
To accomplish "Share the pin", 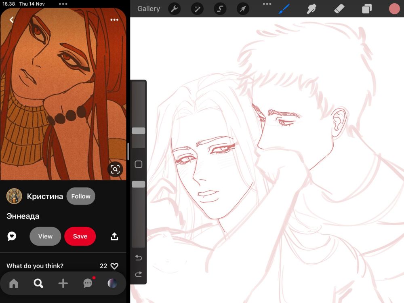I will (114, 236).
